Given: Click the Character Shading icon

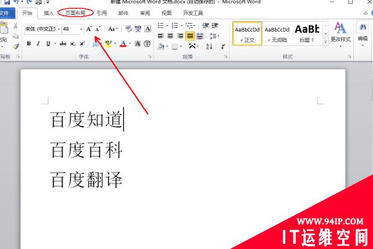Looking at the screenshot, I should (x=137, y=44).
